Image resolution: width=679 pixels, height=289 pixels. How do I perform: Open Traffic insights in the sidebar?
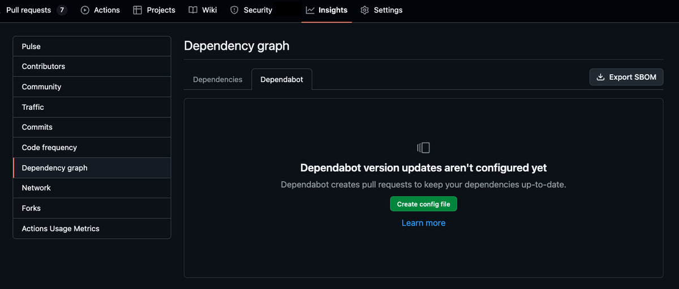pyautogui.click(x=92, y=107)
